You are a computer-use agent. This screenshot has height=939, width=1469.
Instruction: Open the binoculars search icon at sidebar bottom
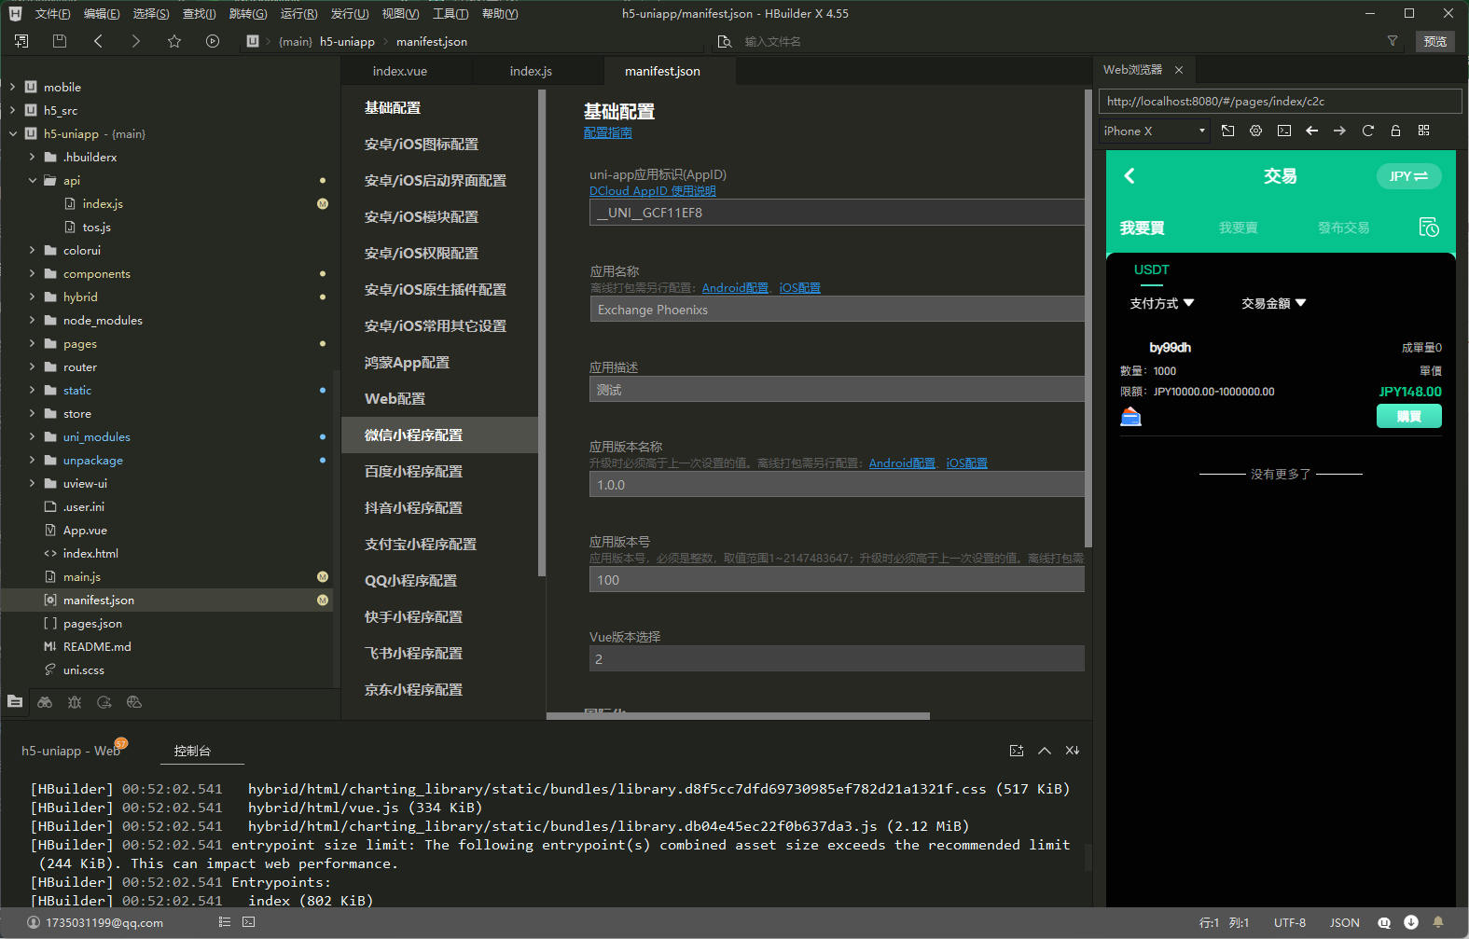(x=45, y=702)
